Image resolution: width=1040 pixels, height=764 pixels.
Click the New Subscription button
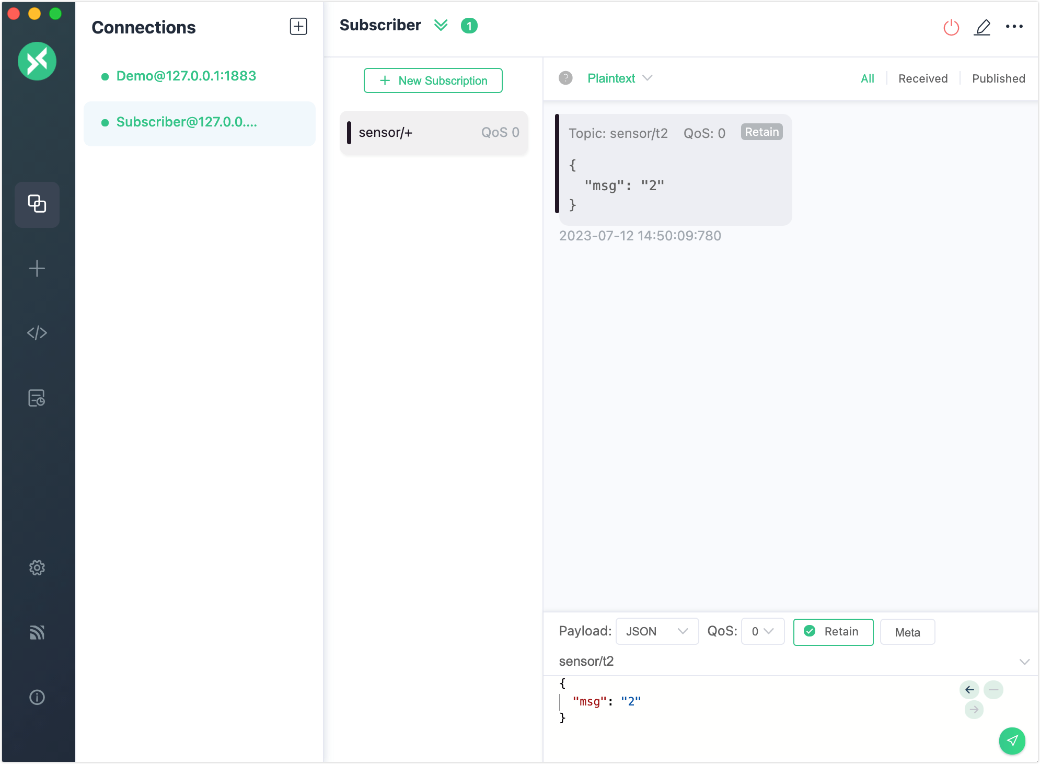pos(433,80)
